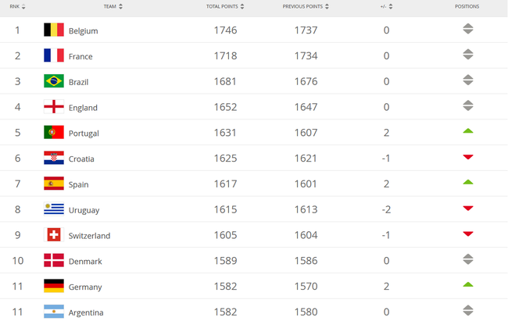Click the Belgium flag icon
508x321 pixels.
pos(54,30)
